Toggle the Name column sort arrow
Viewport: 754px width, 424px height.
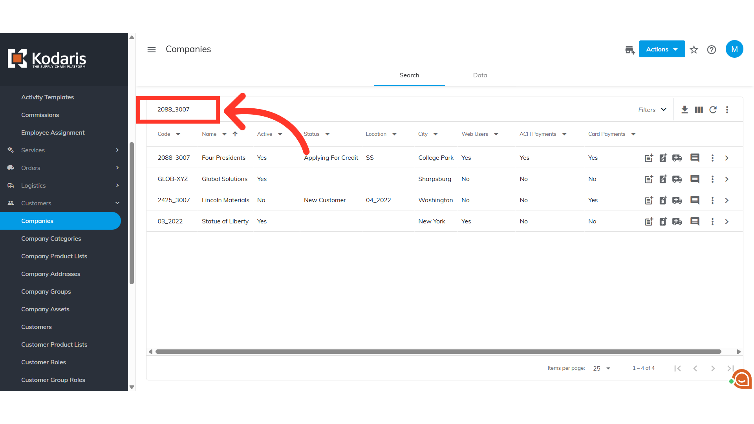coord(235,134)
